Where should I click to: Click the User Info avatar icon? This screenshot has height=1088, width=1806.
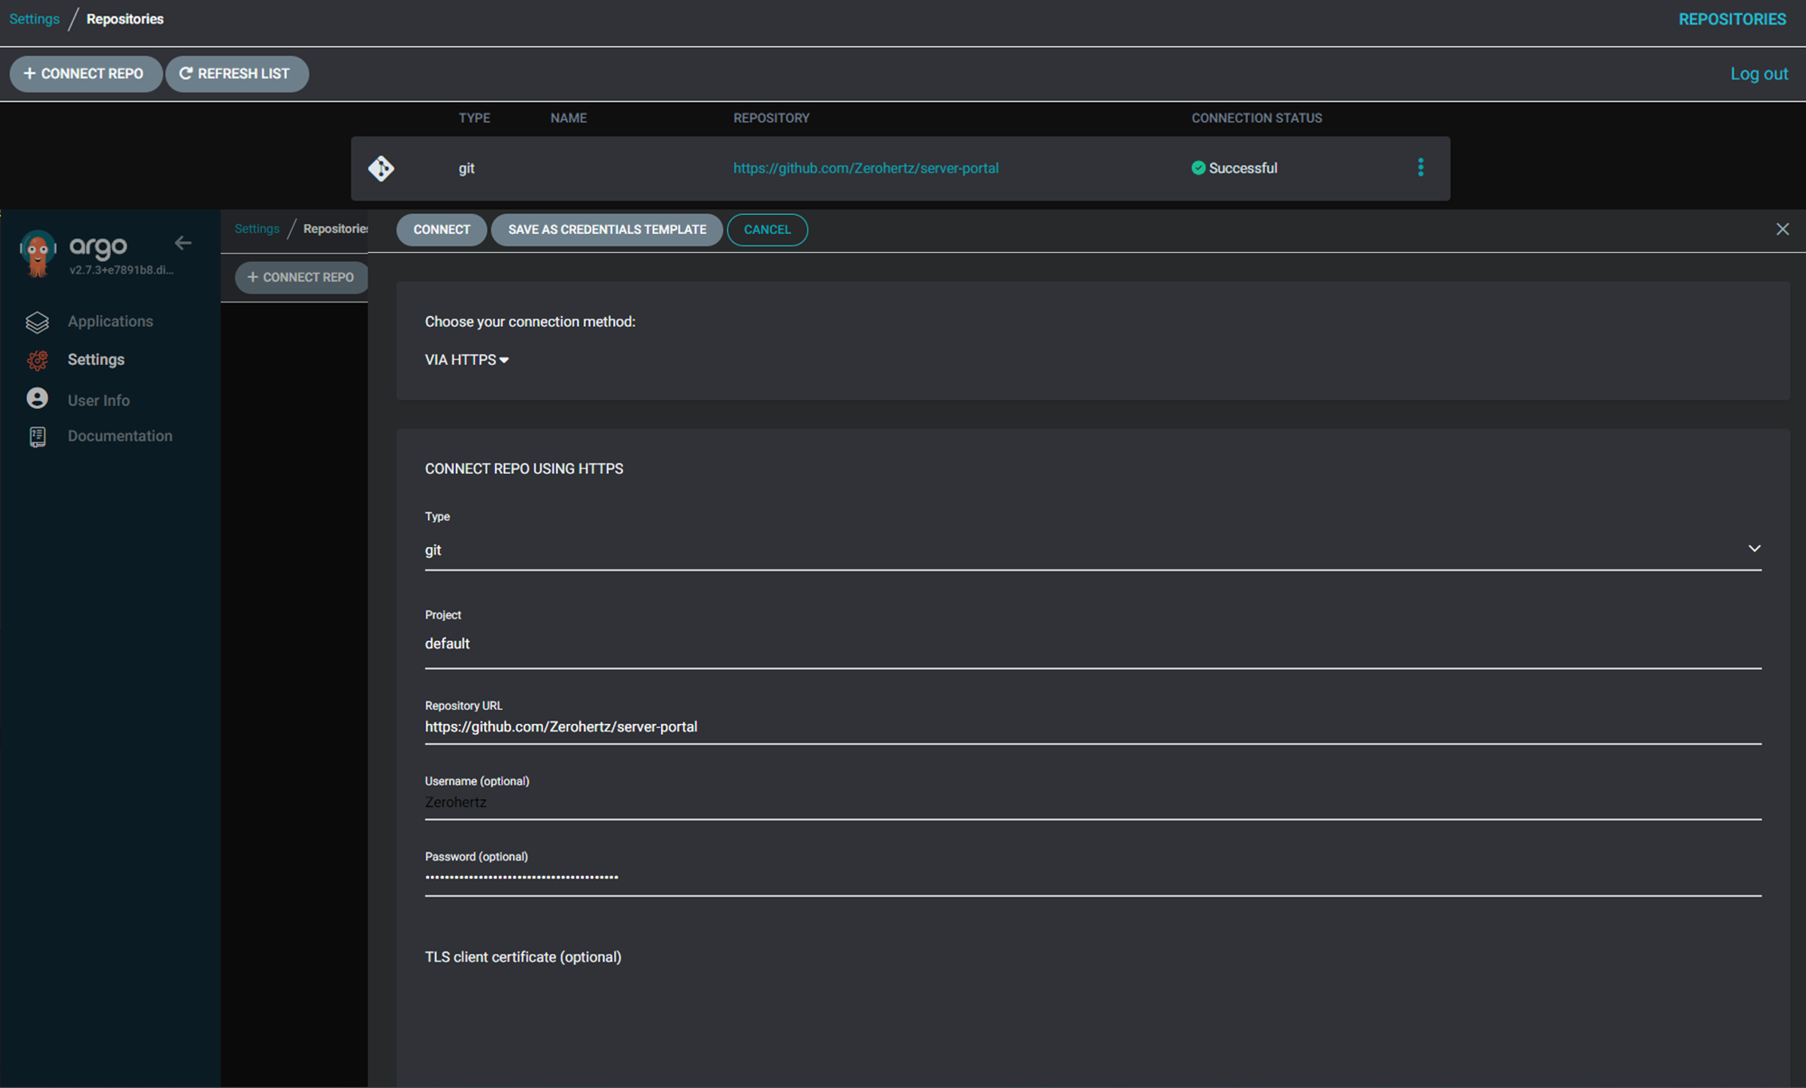(x=37, y=398)
